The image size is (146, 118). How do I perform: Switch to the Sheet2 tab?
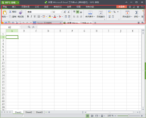[29, 112]
